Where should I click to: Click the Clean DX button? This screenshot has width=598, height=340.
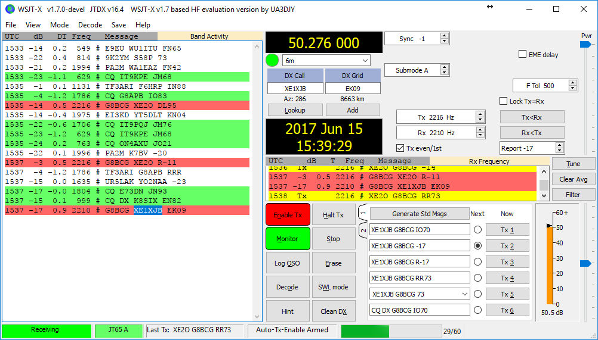[x=334, y=311]
